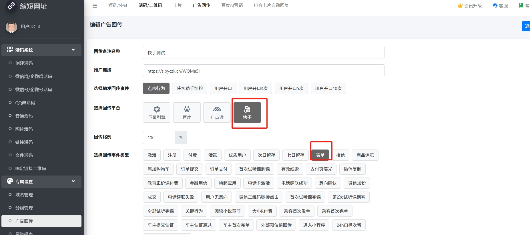Choose the 表单 callback event type

tap(320, 155)
